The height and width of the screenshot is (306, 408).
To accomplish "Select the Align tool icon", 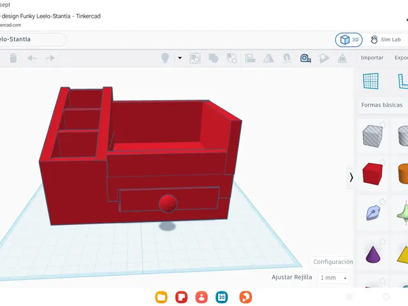I will tap(251, 58).
